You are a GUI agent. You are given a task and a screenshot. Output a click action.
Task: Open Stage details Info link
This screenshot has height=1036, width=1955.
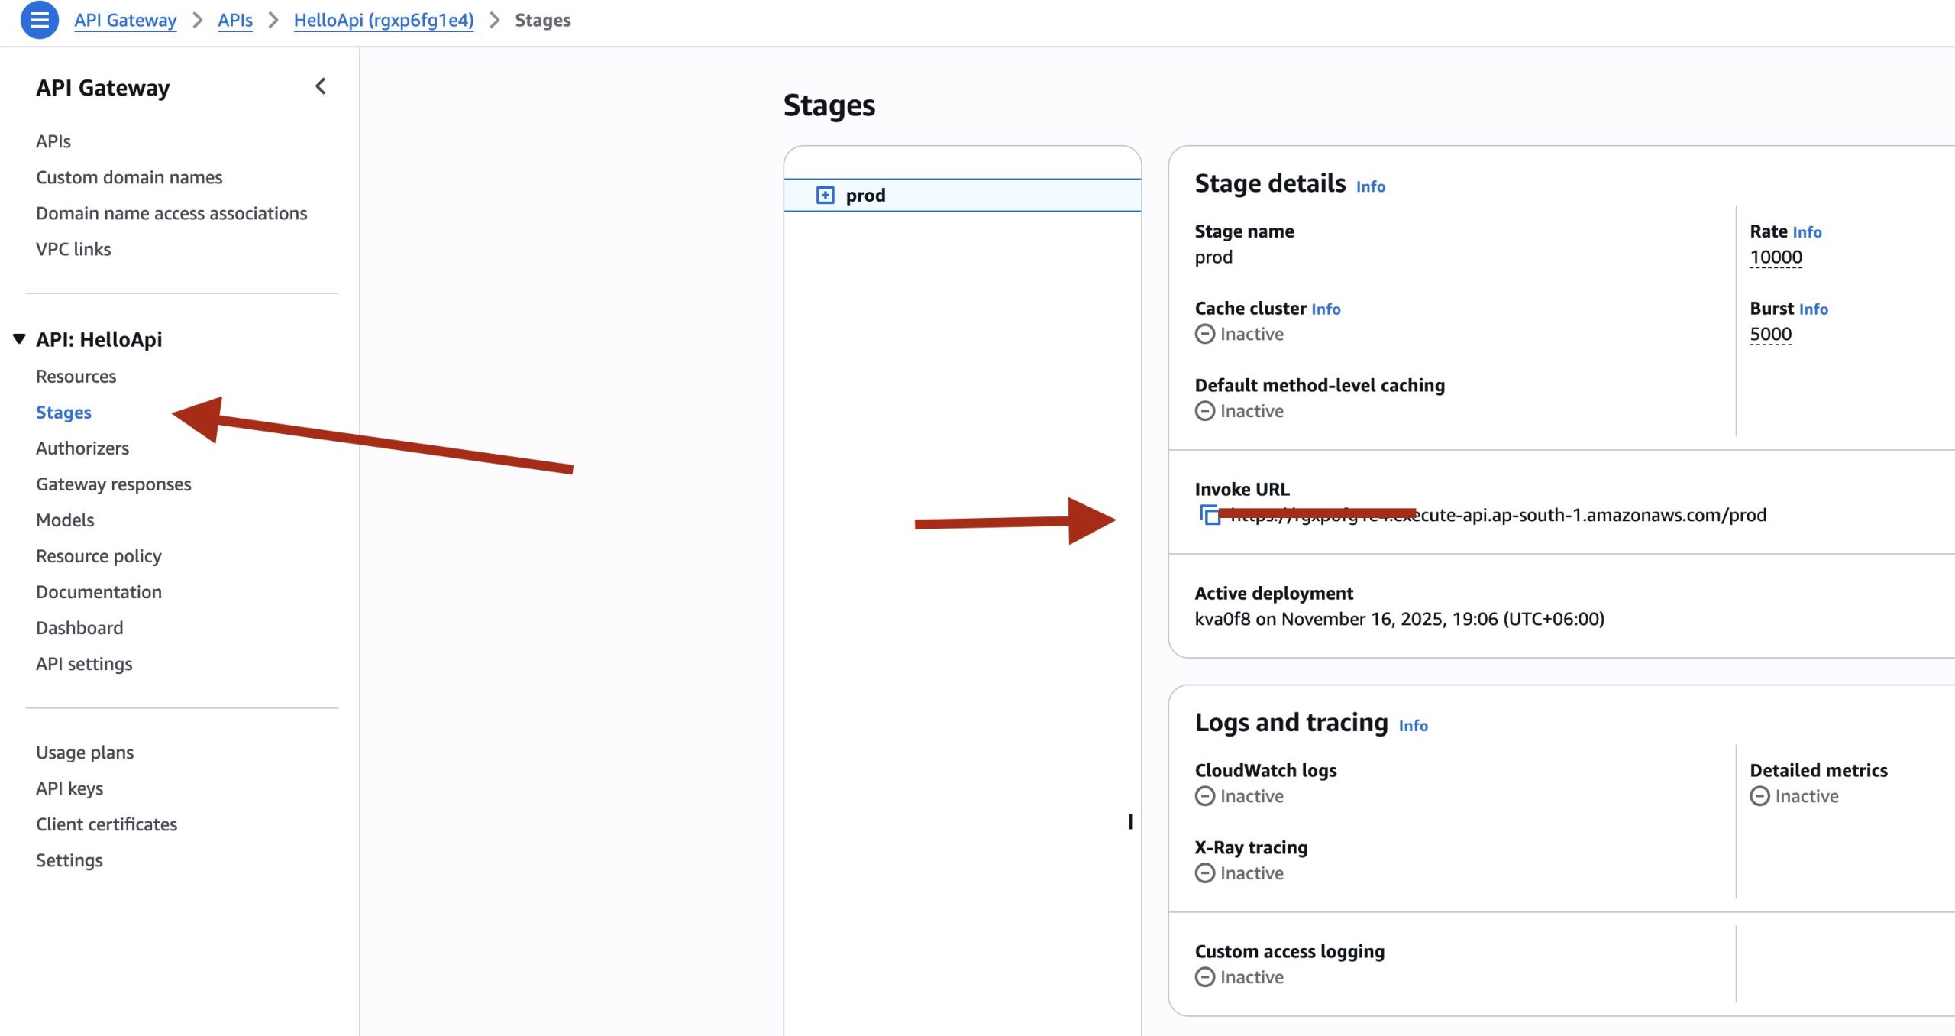[1370, 186]
